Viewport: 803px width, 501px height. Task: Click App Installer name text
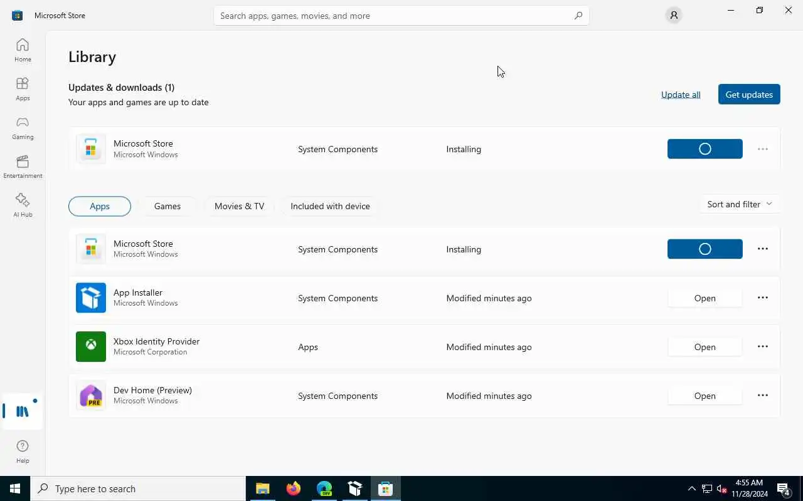(138, 292)
